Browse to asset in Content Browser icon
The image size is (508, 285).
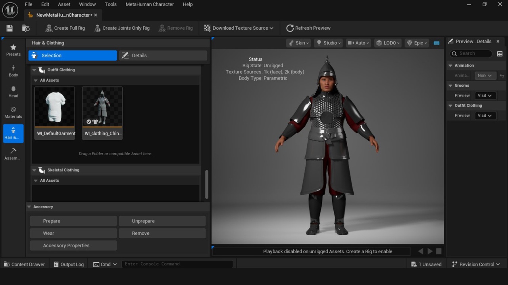pyautogui.click(x=26, y=28)
